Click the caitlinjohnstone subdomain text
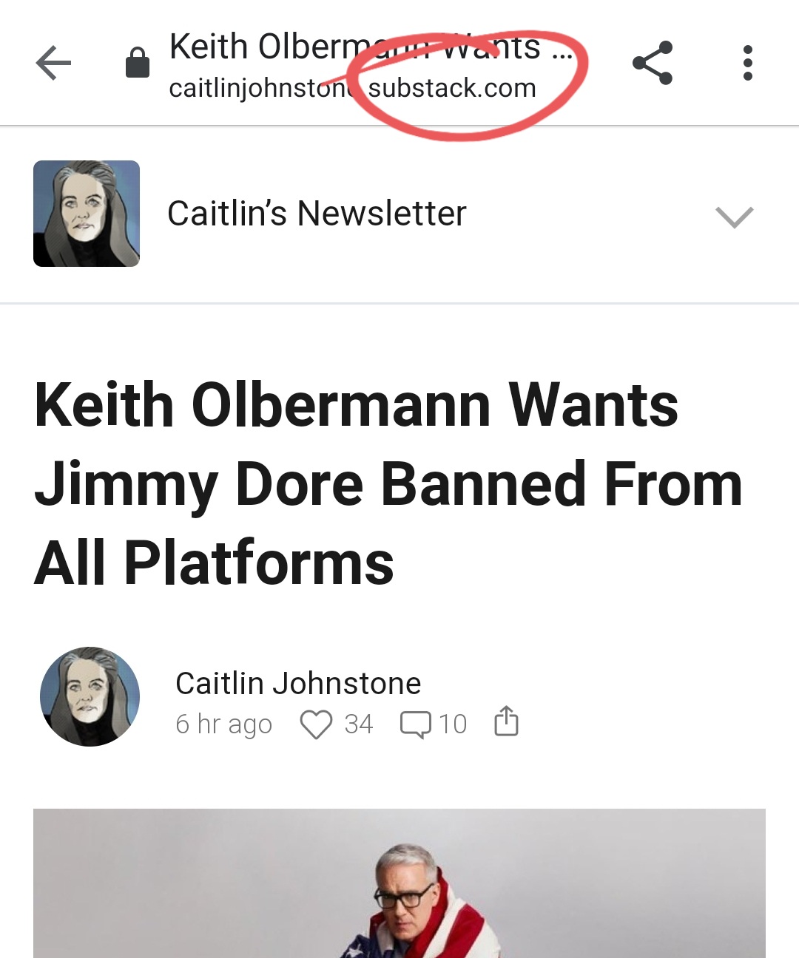This screenshot has height=958, width=799. point(263,89)
